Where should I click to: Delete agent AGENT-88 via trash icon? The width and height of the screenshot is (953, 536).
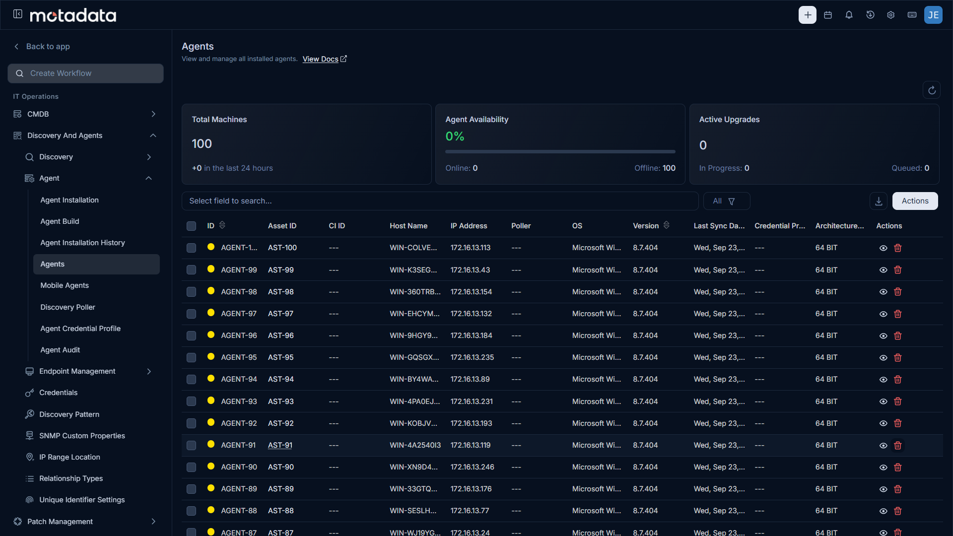click(x=898, y=511)
